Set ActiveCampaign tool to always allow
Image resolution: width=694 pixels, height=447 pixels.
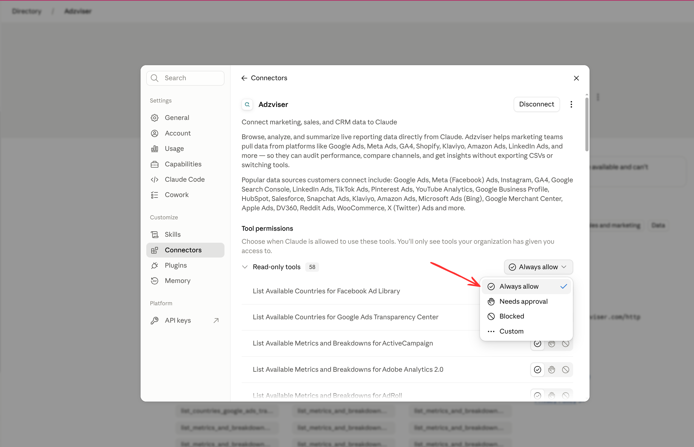537,344
